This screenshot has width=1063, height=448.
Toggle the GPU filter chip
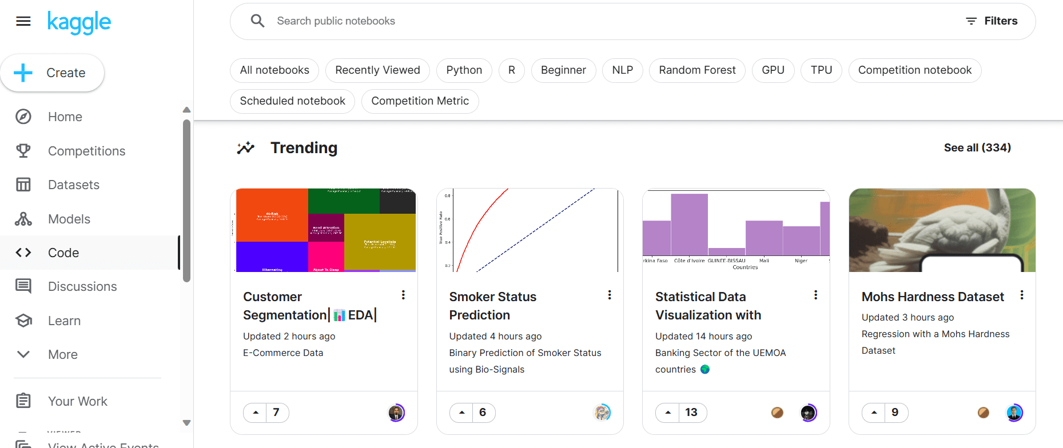(x=773, y=70)
